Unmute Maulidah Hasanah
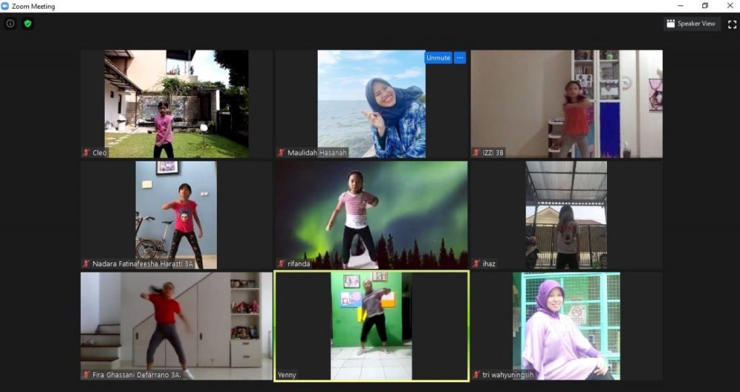The width and height of the screenshot is (740, 392). 438,58
